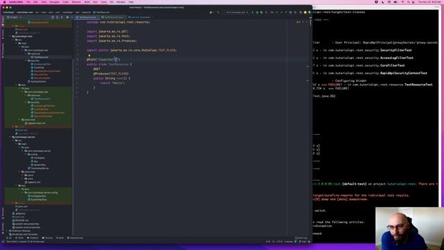Open the TODO tool window button
Viewport: 444px width, 250px height.
click(19, 237)
